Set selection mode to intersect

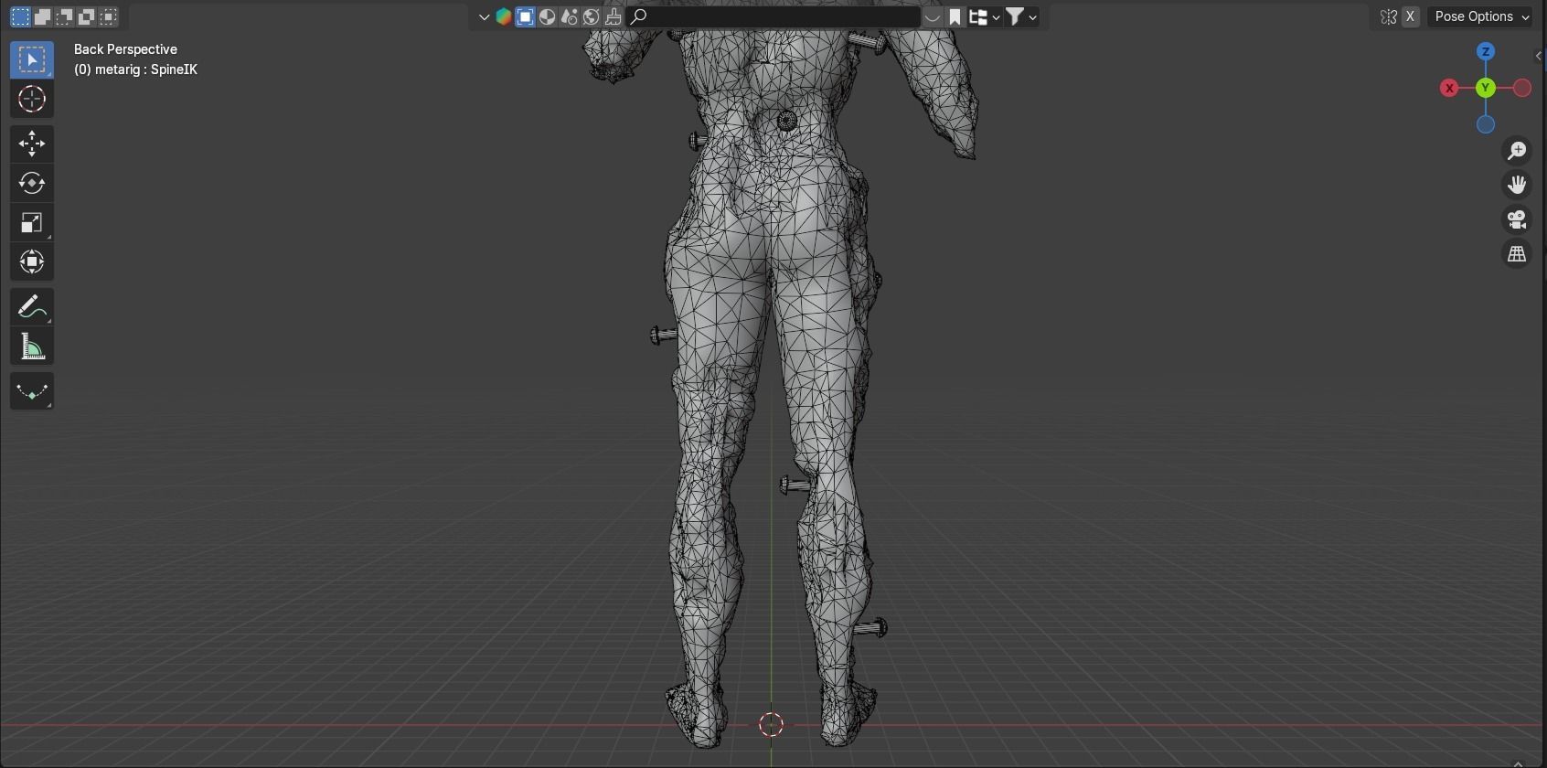[108, 16]
